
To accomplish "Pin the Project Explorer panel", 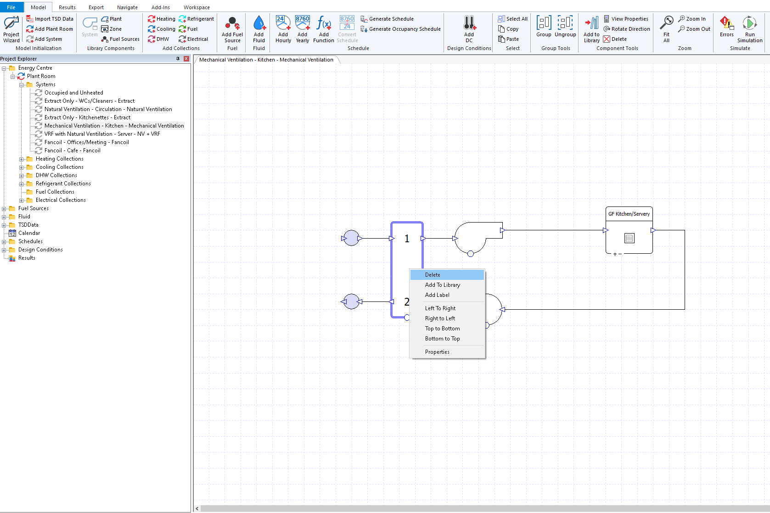I will (x=178, y=59).
